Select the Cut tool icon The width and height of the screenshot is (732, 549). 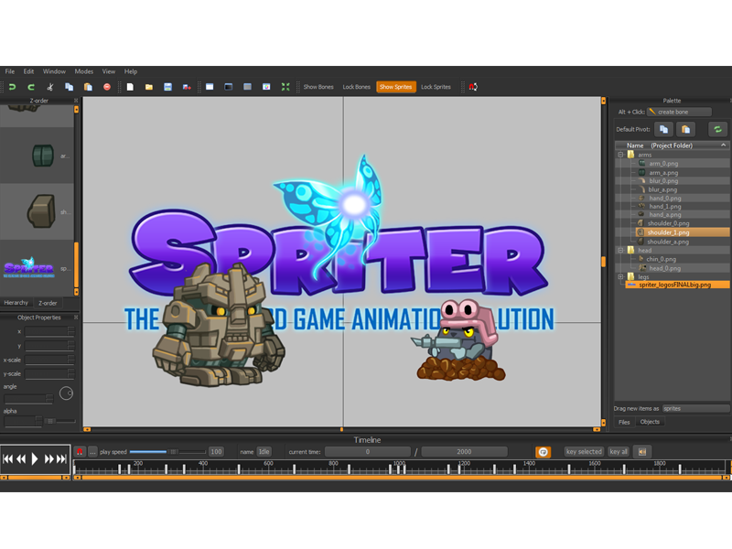50,87
